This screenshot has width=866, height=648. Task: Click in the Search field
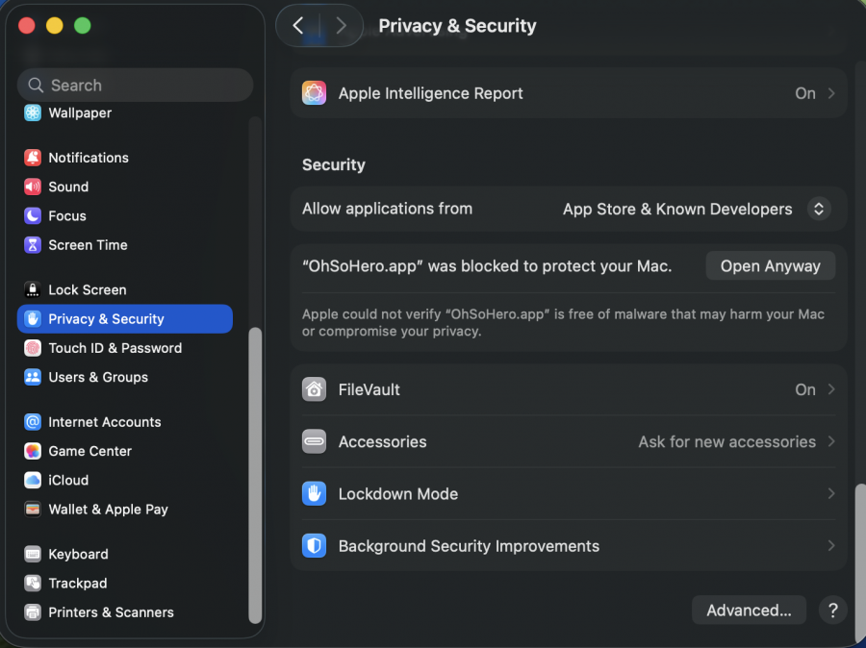pos(136,85)
